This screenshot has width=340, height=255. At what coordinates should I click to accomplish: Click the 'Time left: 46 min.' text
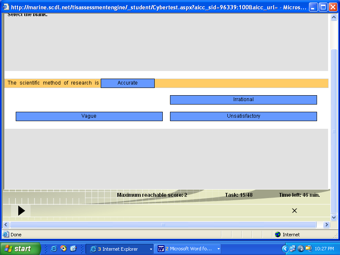click(299, 195)
